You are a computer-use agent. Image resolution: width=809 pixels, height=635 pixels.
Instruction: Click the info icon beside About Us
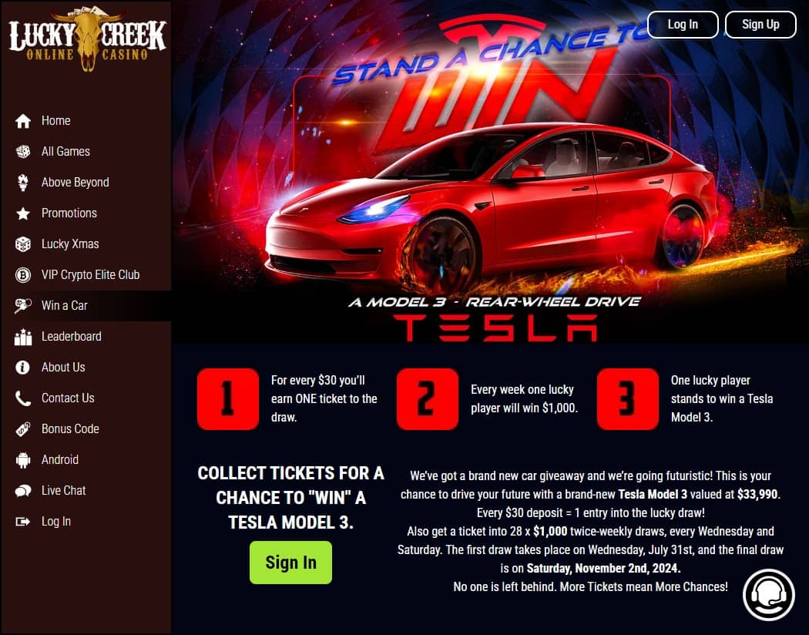pos(22,368)
